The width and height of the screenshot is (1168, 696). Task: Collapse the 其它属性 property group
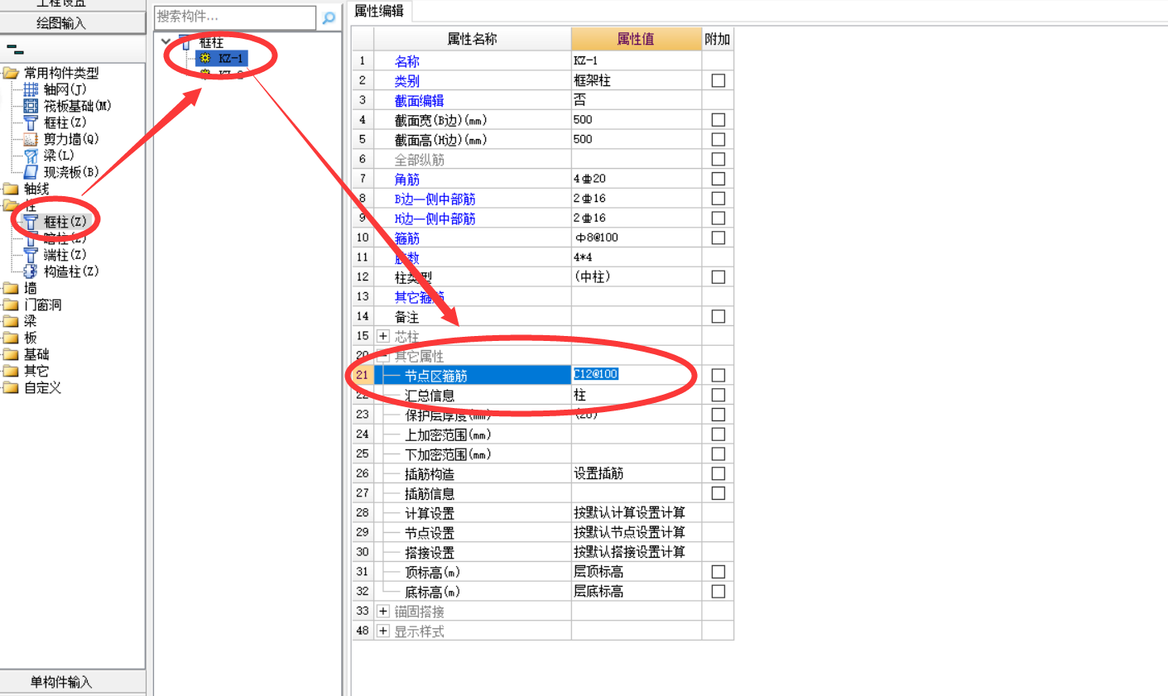click(382, 356)
